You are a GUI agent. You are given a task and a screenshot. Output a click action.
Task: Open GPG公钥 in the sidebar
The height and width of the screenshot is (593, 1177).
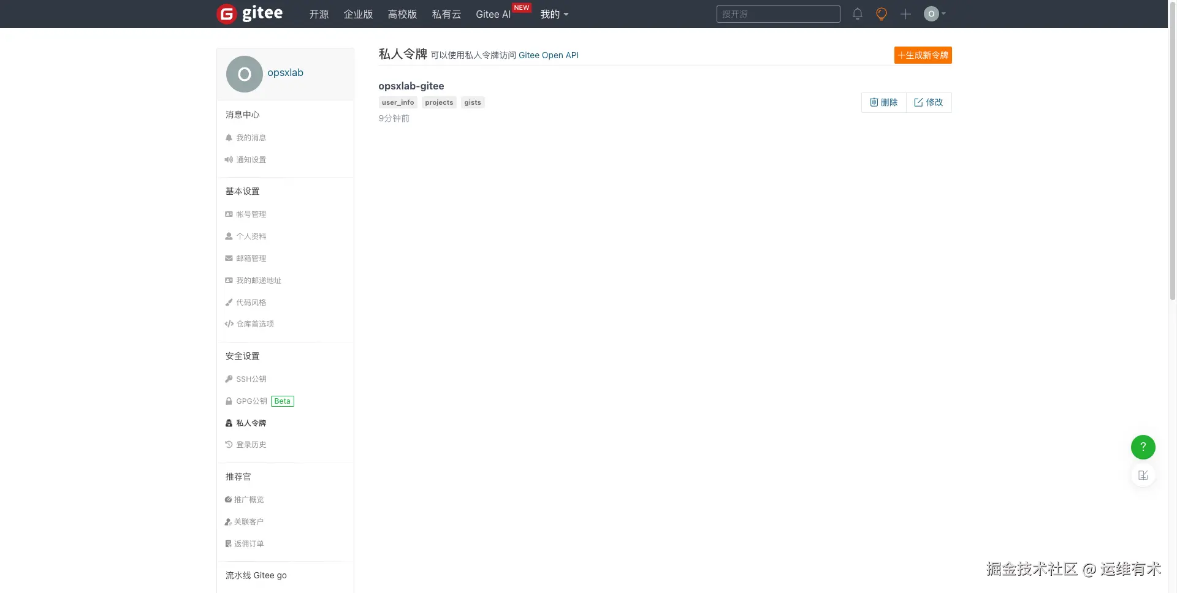tap(252, 401)
